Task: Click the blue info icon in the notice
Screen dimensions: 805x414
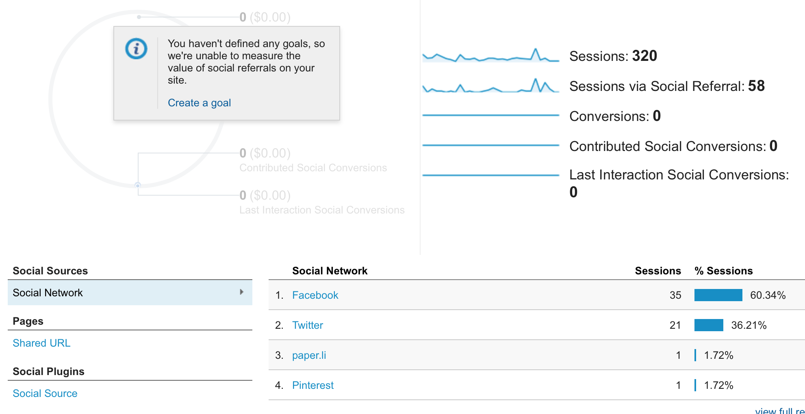Action: tap(136, 49)
